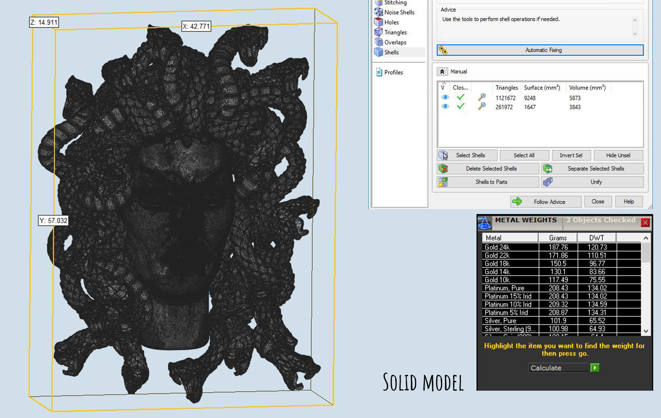
Task: Open the Stitching fix category
Action: click(395, 3)
